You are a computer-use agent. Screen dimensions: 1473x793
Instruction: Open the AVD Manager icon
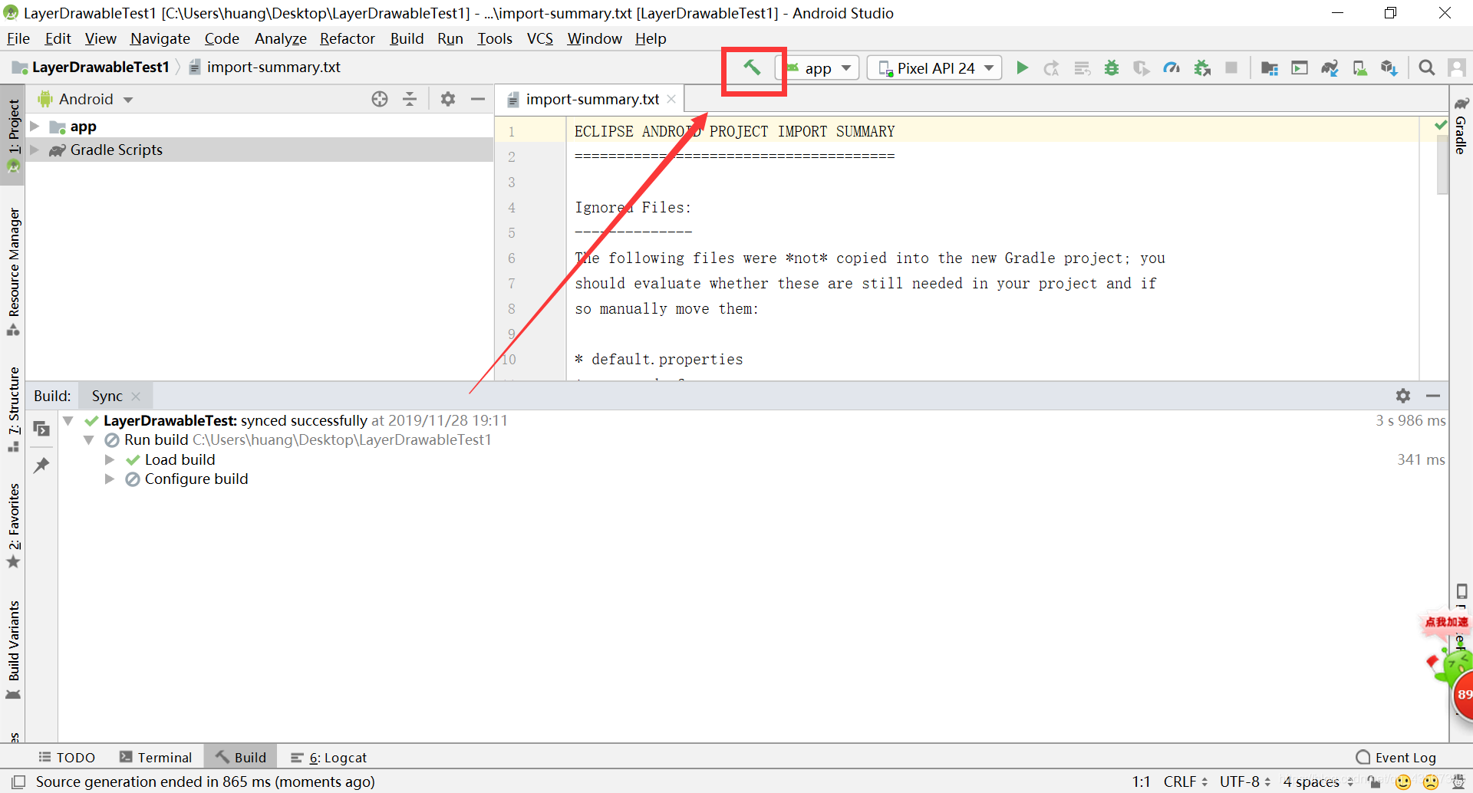pos(1360,67)
